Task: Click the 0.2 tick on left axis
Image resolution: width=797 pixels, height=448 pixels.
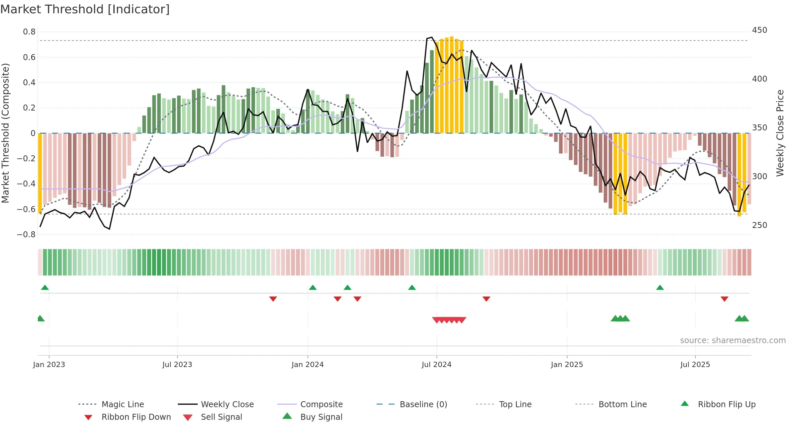Action: coord(29,108)
